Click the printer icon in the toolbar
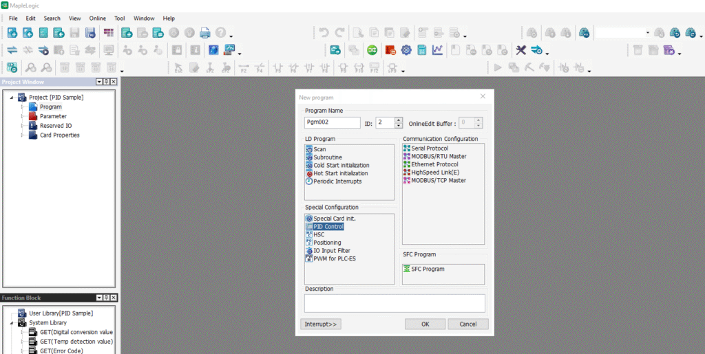 pyautogui.click(x=204, y=32)
